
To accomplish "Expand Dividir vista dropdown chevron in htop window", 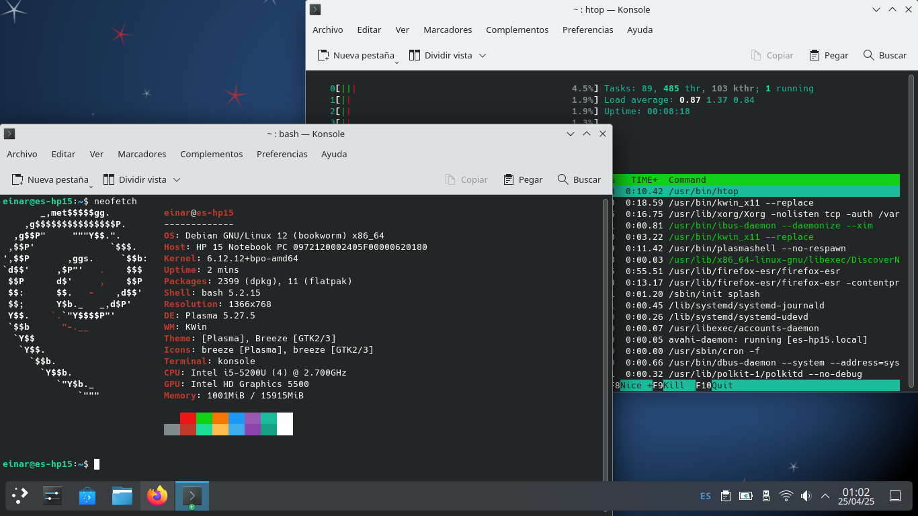I will tap(483, 55).
